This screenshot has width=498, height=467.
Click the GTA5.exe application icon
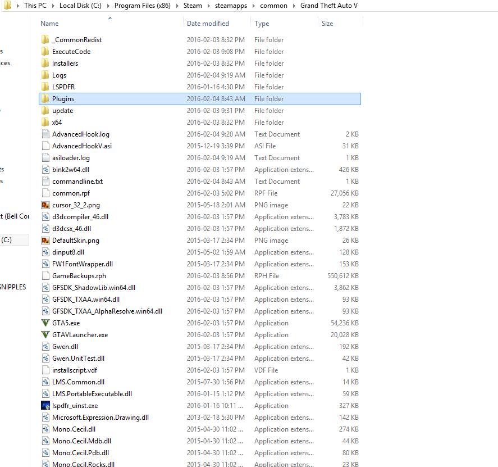coord(45,323)
